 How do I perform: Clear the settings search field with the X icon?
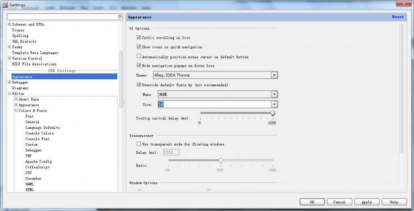[x=120, y=17]
